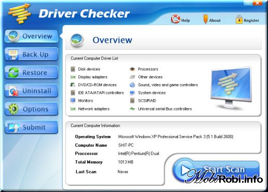This screenshot has width=268, height=192.
Task: Click the System devices icon
Action: (132, 93)
